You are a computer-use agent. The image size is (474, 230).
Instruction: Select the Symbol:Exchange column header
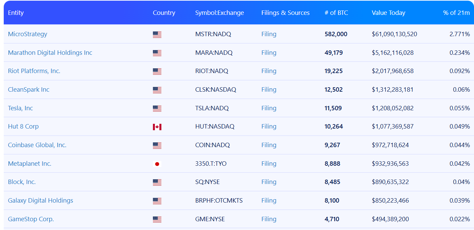coord(219,13)
